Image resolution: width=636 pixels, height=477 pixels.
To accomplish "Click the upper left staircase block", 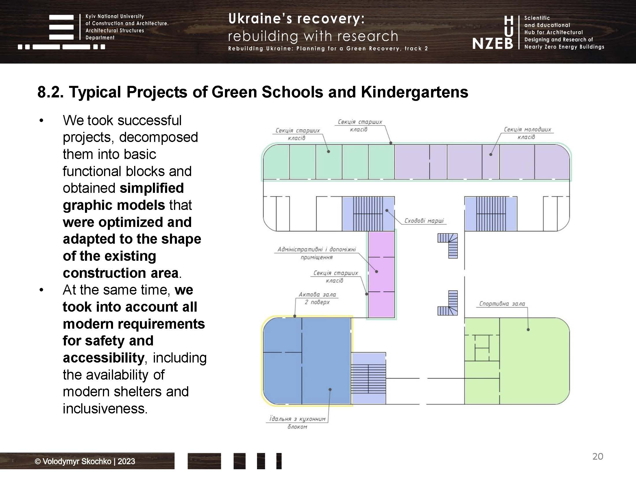I will 368,214.
